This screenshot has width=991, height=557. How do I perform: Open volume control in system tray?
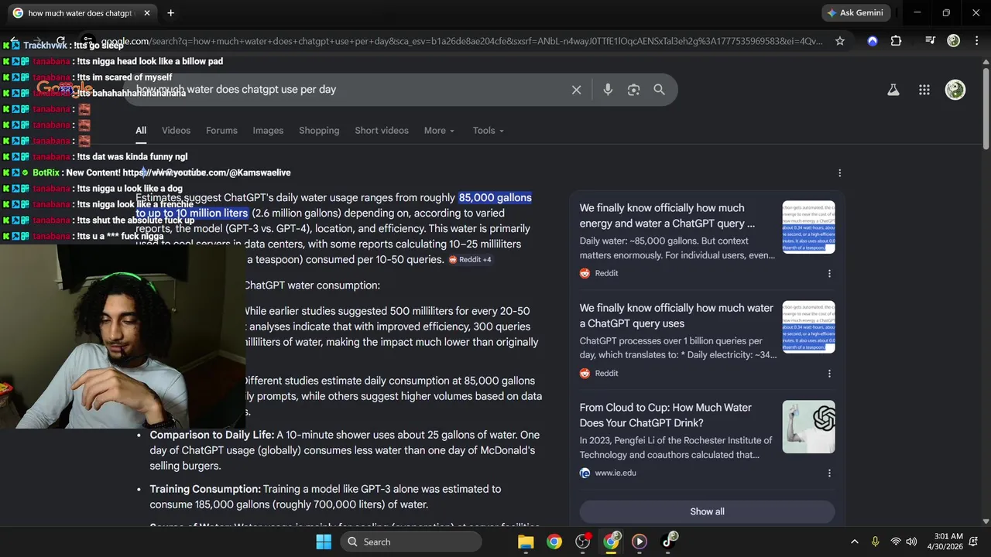coord(912,542)
